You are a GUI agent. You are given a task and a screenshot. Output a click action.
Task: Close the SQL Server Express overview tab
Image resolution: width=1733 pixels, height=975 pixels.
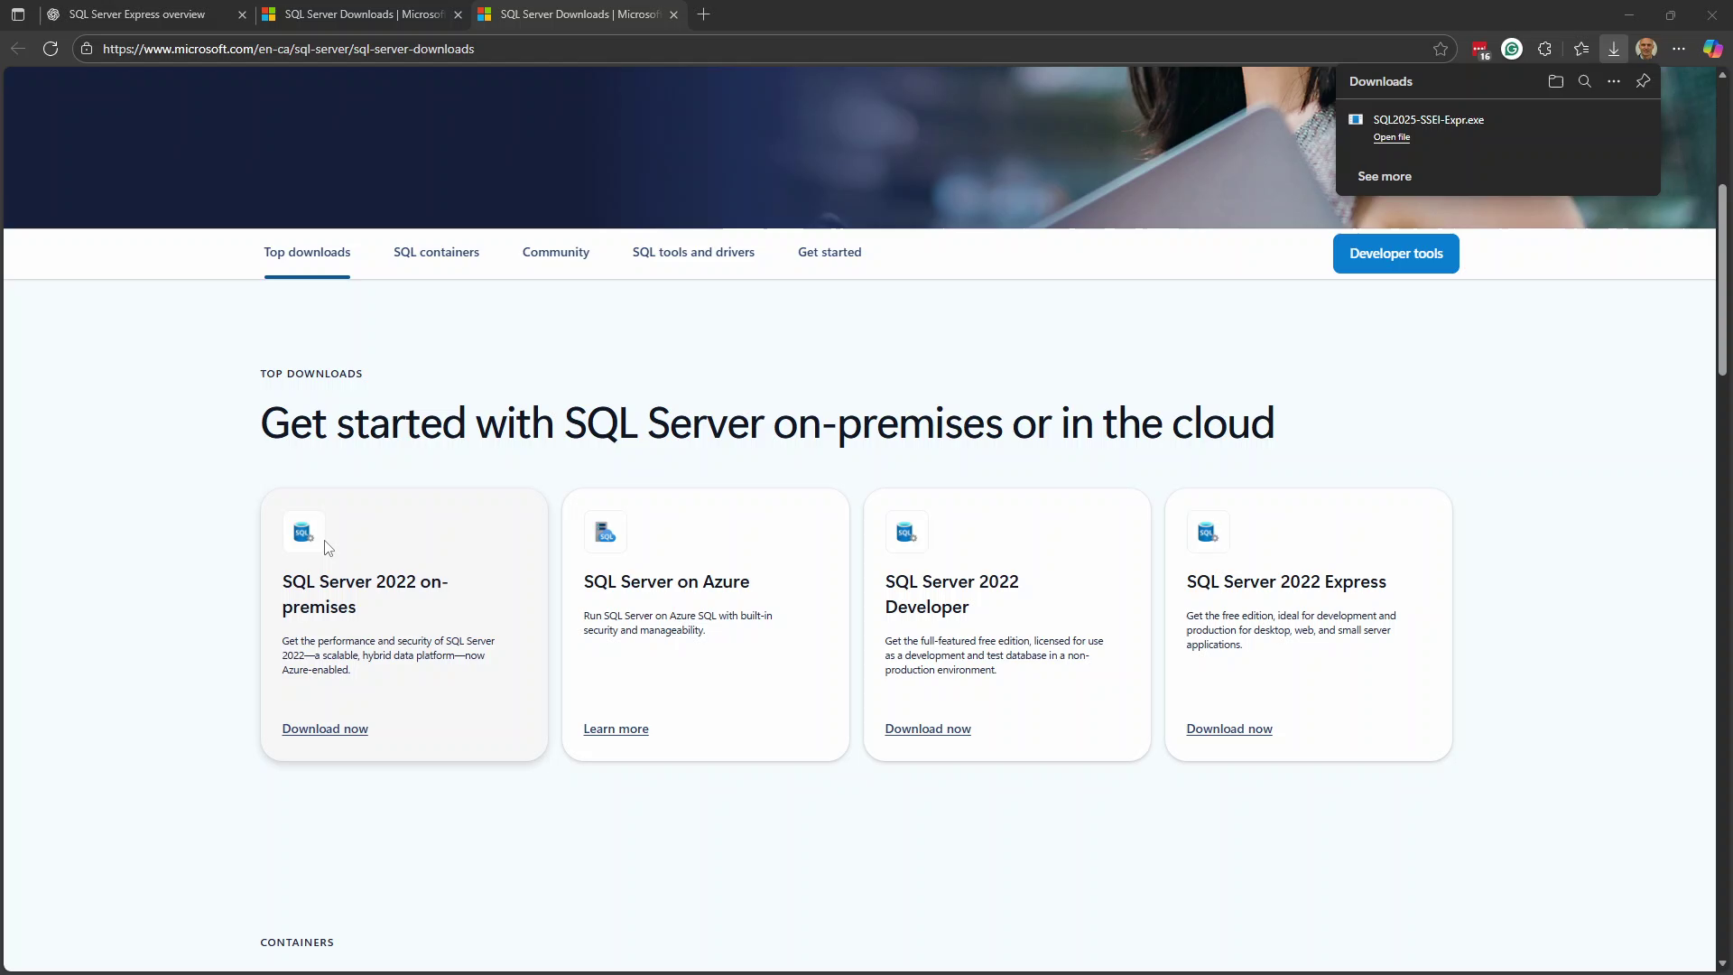point(242,14)
